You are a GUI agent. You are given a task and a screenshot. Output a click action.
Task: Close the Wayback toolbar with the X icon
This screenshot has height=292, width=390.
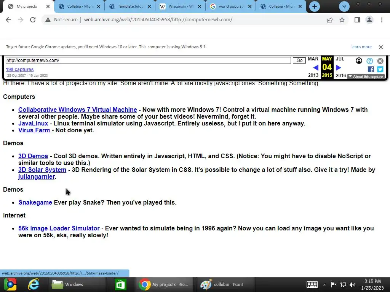(x=380, y=61)
